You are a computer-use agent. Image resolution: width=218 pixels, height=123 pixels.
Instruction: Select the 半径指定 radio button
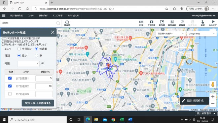click(x=19, y=49)
